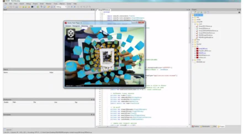The width and height of the screenshot is (244, 134).
Task: Click the New document toolbar icon
Action: (5, 7)
